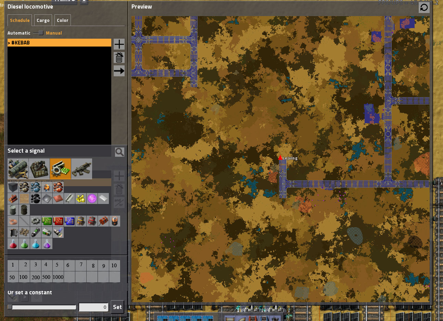Pick the constant value 5
Screen dimensions: 443x321
tap(58, 265)
